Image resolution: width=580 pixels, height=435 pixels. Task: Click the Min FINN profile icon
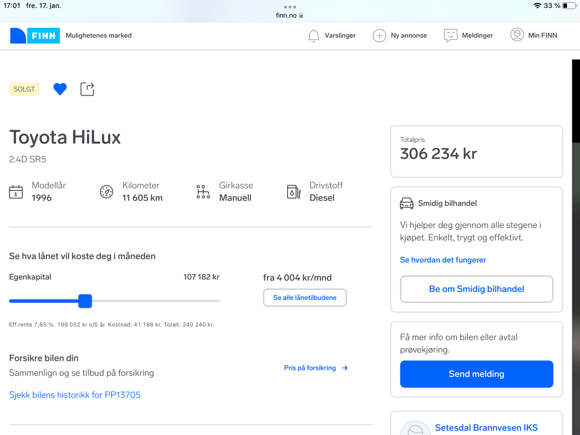[x=517, y=35]
